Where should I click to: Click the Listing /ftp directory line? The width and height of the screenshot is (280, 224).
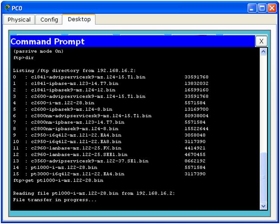(74, 71)
